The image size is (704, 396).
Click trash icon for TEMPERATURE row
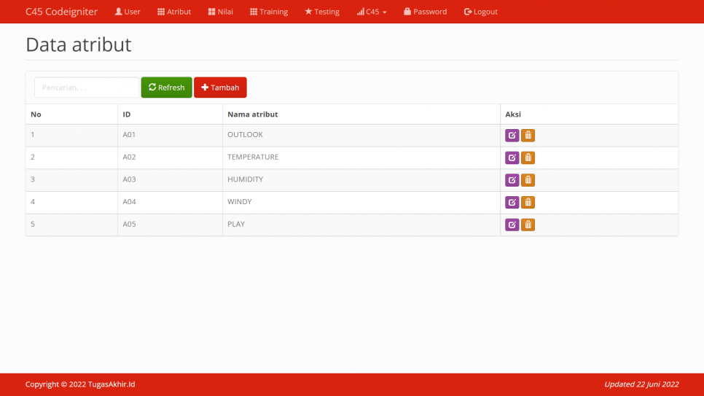pos(528,158)
